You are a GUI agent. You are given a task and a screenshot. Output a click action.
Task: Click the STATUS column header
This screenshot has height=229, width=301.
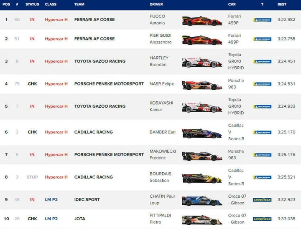(x=32, y=4)
